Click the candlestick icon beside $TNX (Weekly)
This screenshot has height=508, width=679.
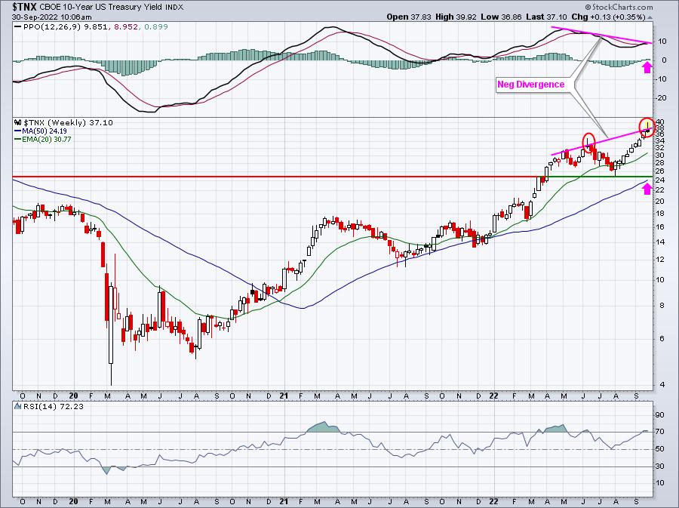(18, 122)
